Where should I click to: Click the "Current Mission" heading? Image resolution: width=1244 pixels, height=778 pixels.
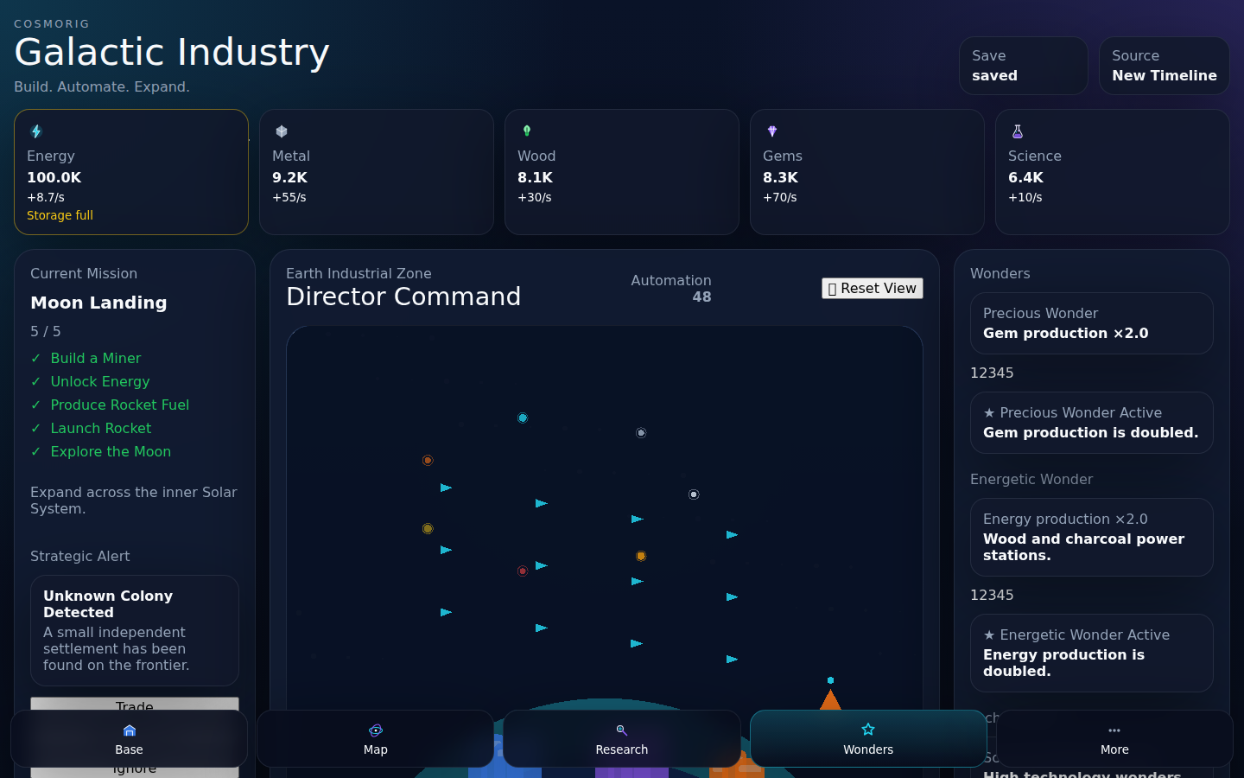coord(84,273)
